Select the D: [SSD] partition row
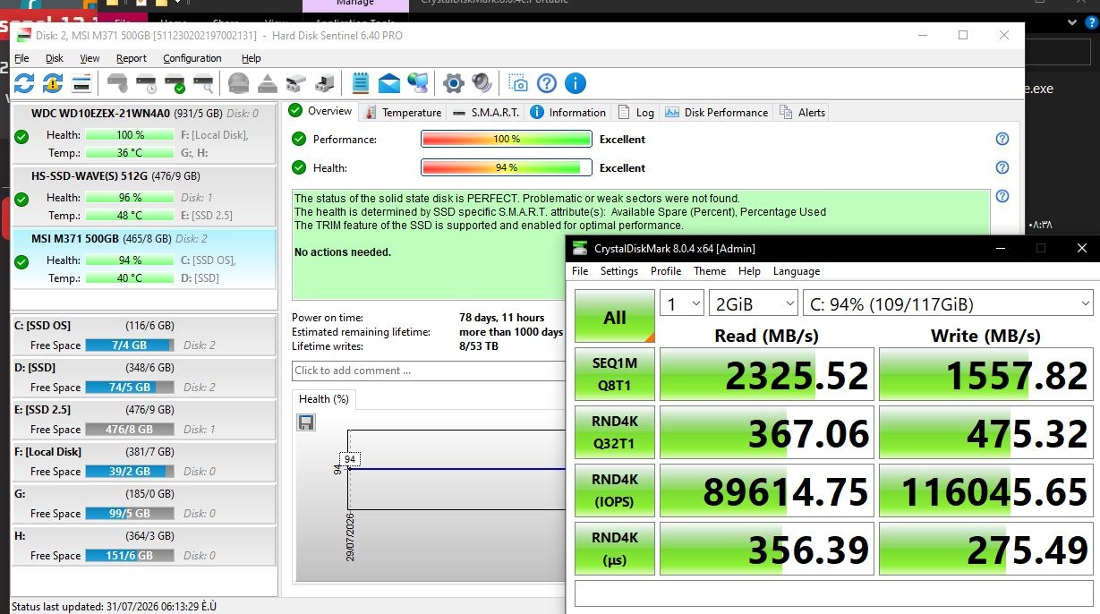This screenshot has height=614, width=1100. [x=143, y=377]
